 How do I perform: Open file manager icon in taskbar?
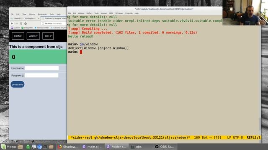(20, 147)
